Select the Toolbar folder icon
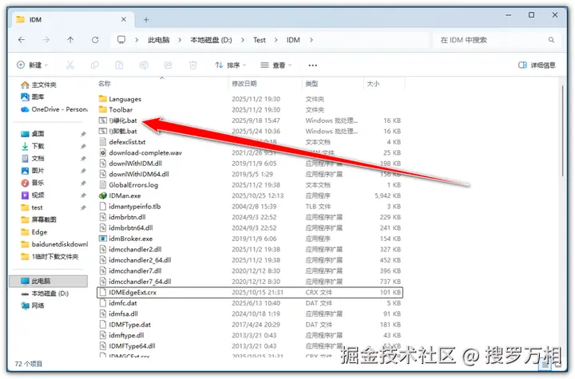The image size is (575, 379). point(103,109)
